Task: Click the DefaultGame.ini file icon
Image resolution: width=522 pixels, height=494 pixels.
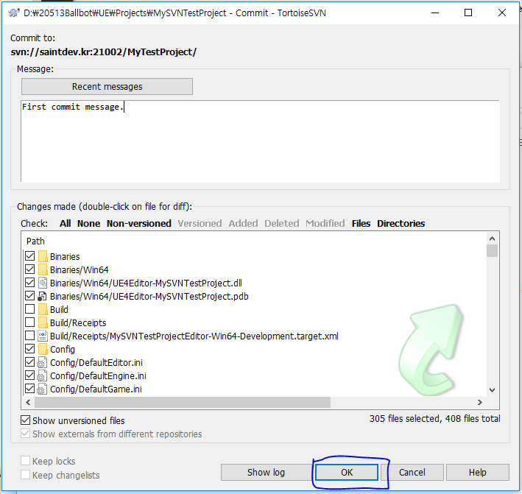Action: coord(42,389)
